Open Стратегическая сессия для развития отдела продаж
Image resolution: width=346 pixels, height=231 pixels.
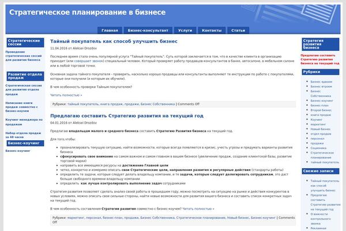[x=24, y=90]
